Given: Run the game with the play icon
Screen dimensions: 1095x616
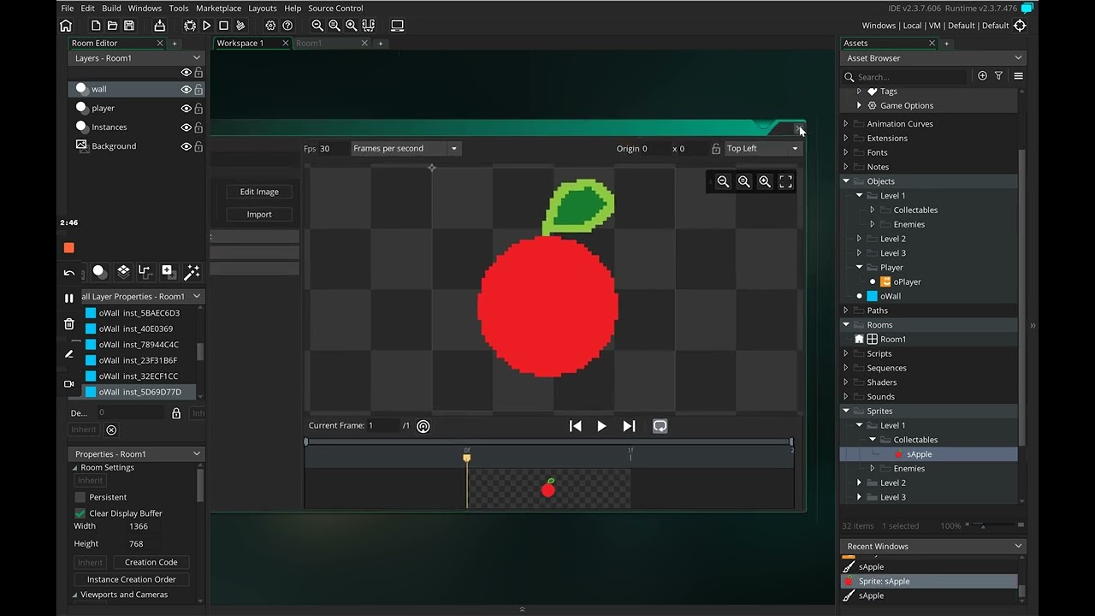Looking at the screenshot, I should click(x=207, y=26).
